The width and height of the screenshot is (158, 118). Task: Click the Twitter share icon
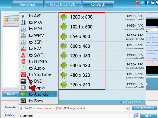click(142, 3)
